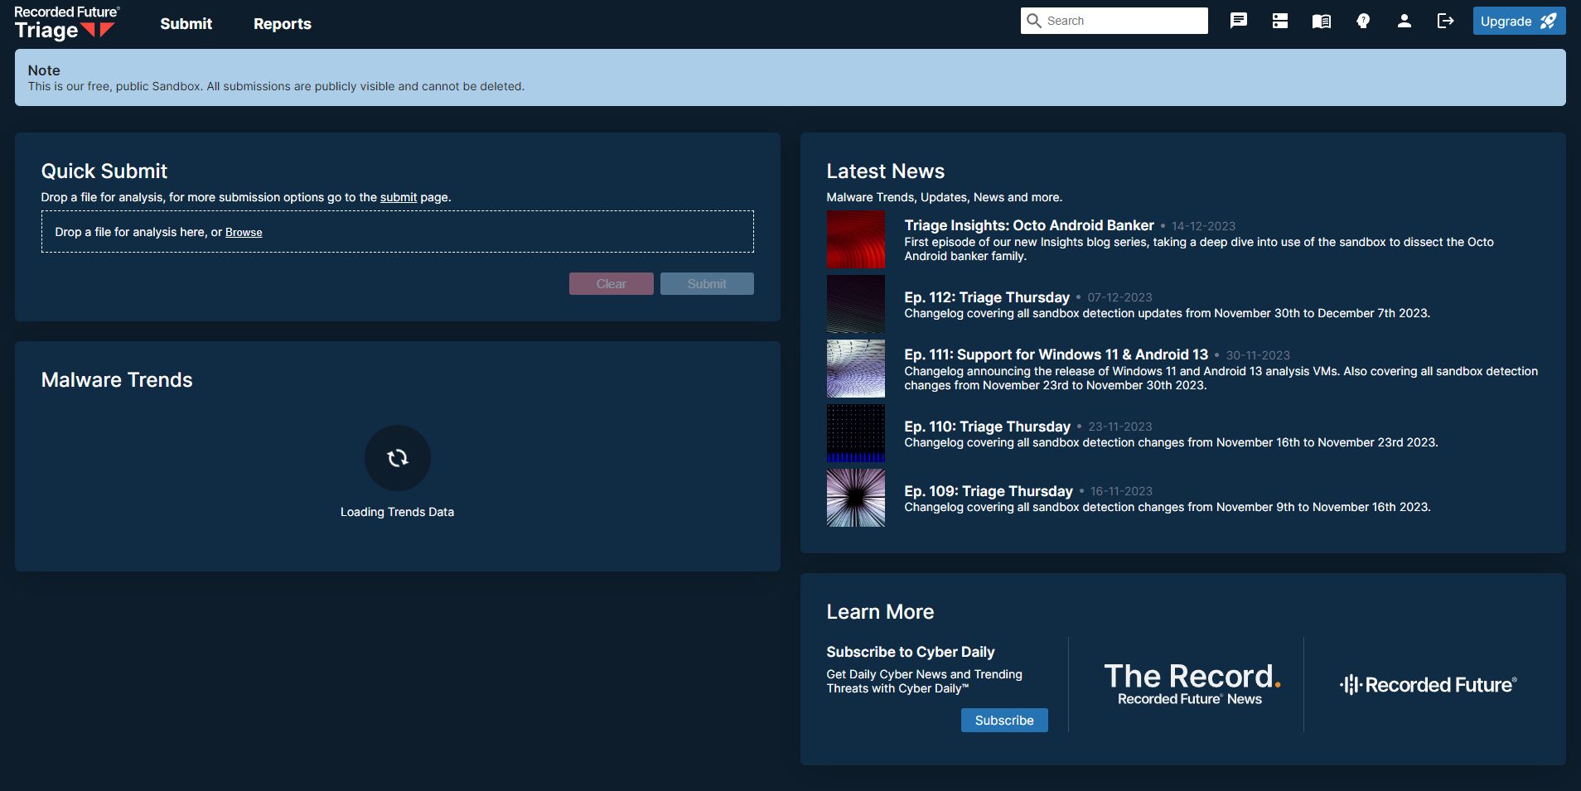Click Clear in the Quick Submit panel
Viewport: 1581px width, 791px height.
click(x=611, y=283)
